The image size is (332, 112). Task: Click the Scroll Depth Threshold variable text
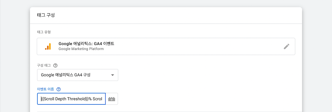coord(65,99)
